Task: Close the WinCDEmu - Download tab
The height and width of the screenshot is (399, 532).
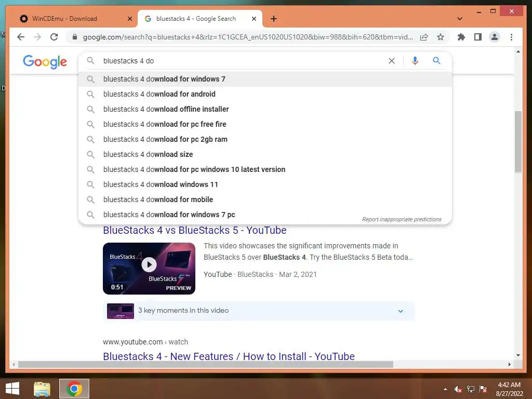Action: coord(129,19)
